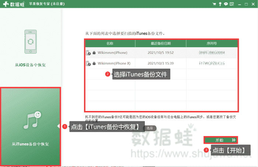Click the serial number of Wikimmm(iPhone X)
Image resolution: width=258 pixels, height=167 pixels.
212,63
